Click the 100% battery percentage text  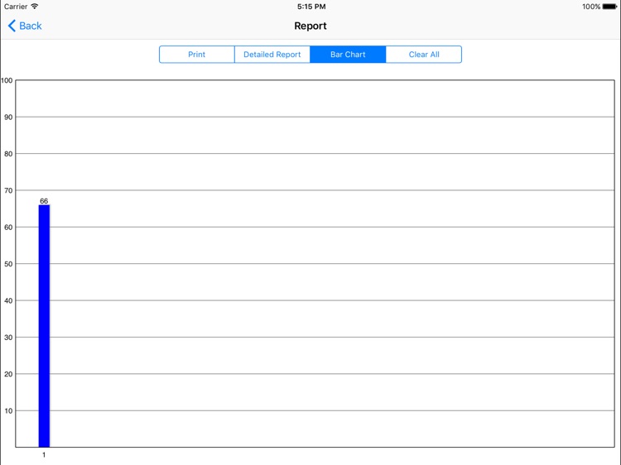tap(591, 7)
